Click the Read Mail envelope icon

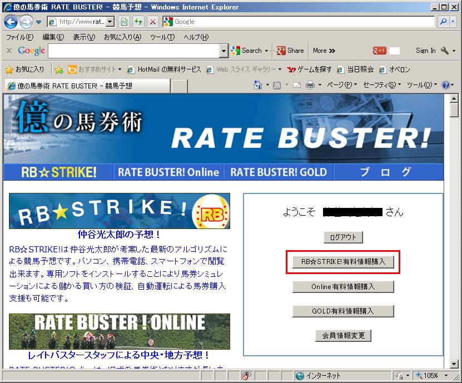[x=297, y=85]
